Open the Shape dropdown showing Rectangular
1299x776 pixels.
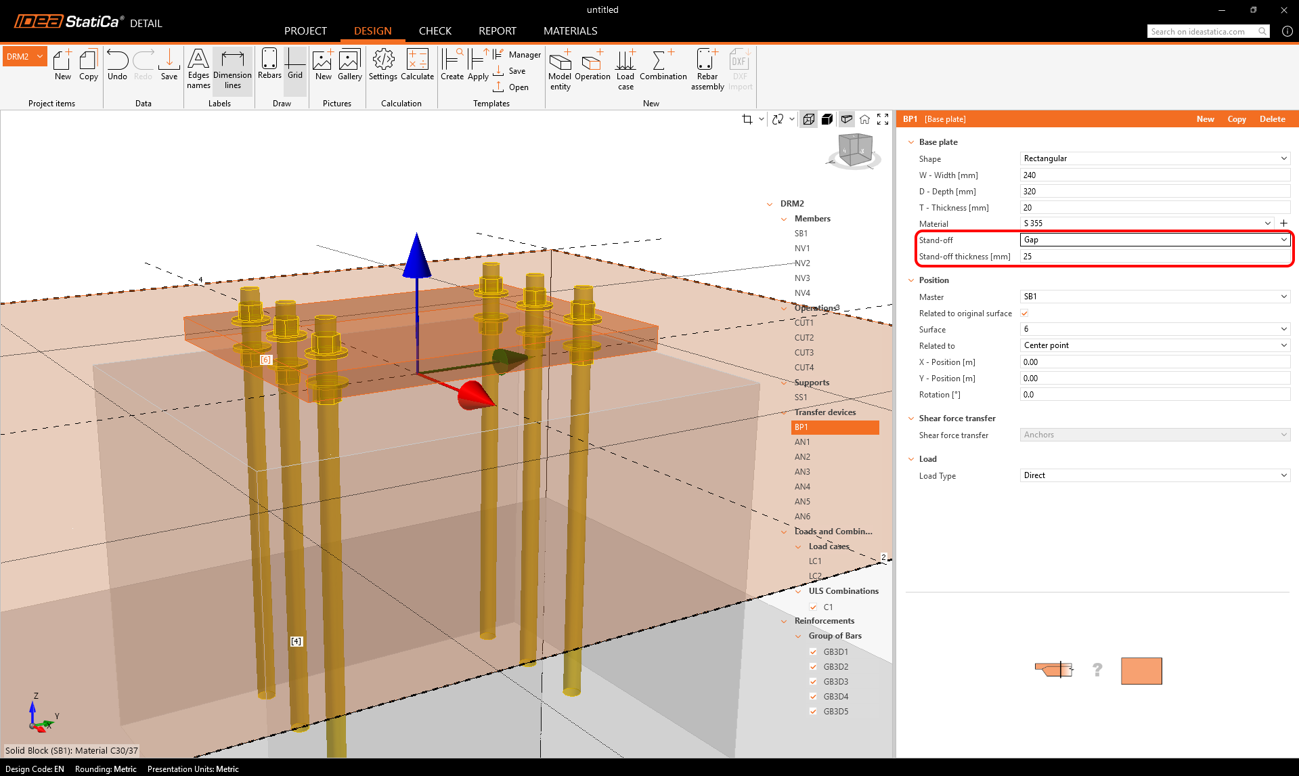[x=1154, y=158]
